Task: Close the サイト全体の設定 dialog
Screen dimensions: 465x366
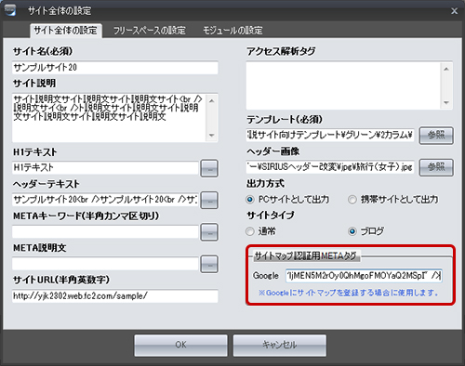Action: click(x=455, y=11)
